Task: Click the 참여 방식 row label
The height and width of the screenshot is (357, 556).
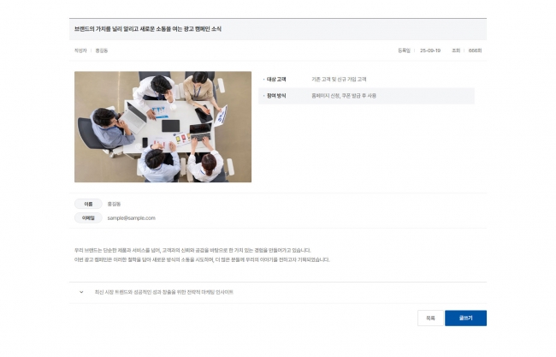Action: [275, 95]
